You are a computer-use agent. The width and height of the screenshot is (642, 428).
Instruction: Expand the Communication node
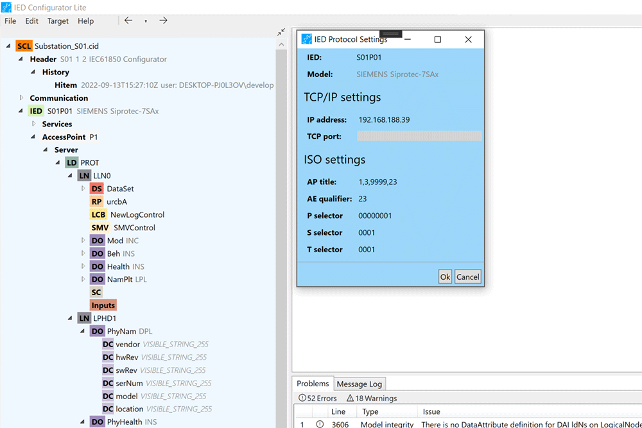coord(21,98)
